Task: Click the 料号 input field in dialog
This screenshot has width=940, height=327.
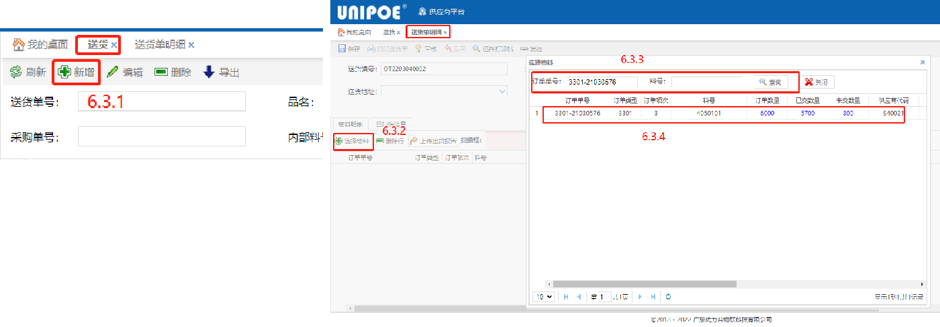Action: tap(710, 82)
